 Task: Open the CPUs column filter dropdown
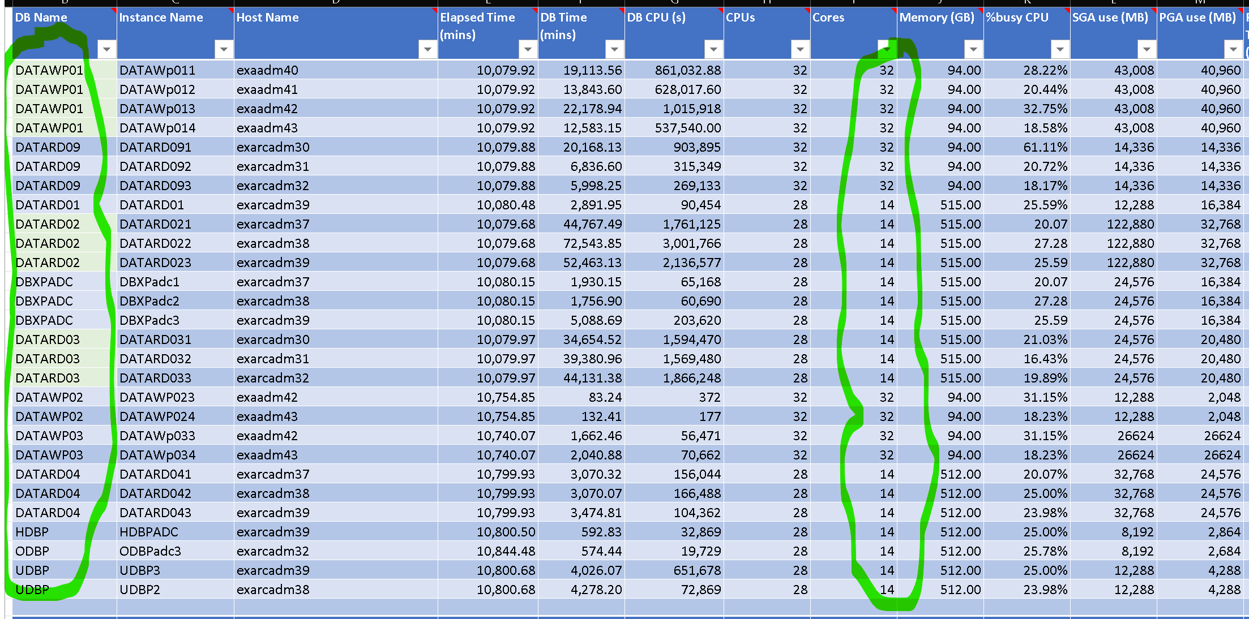(800, 49)
